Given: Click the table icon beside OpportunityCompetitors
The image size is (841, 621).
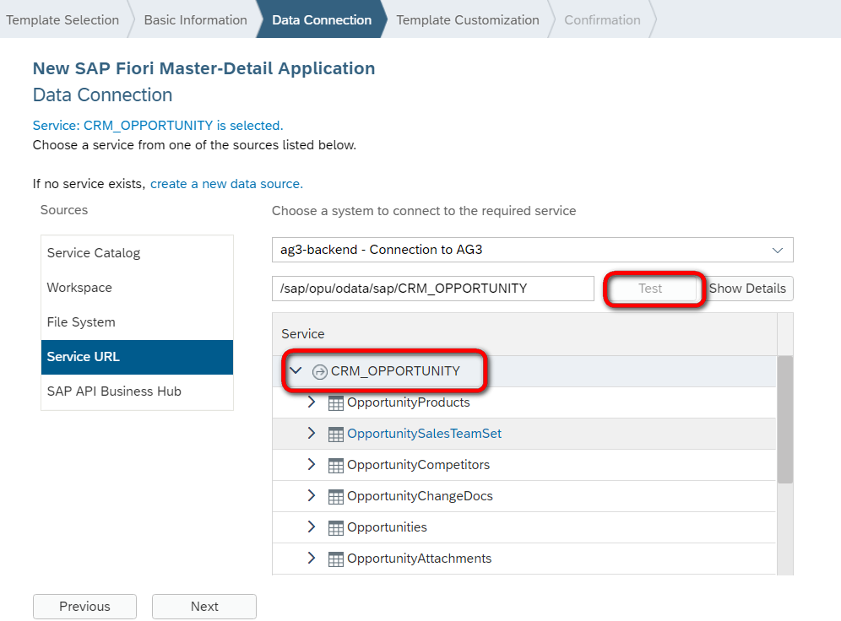Looking at the screenshot, I should click(x=336, y=465).
